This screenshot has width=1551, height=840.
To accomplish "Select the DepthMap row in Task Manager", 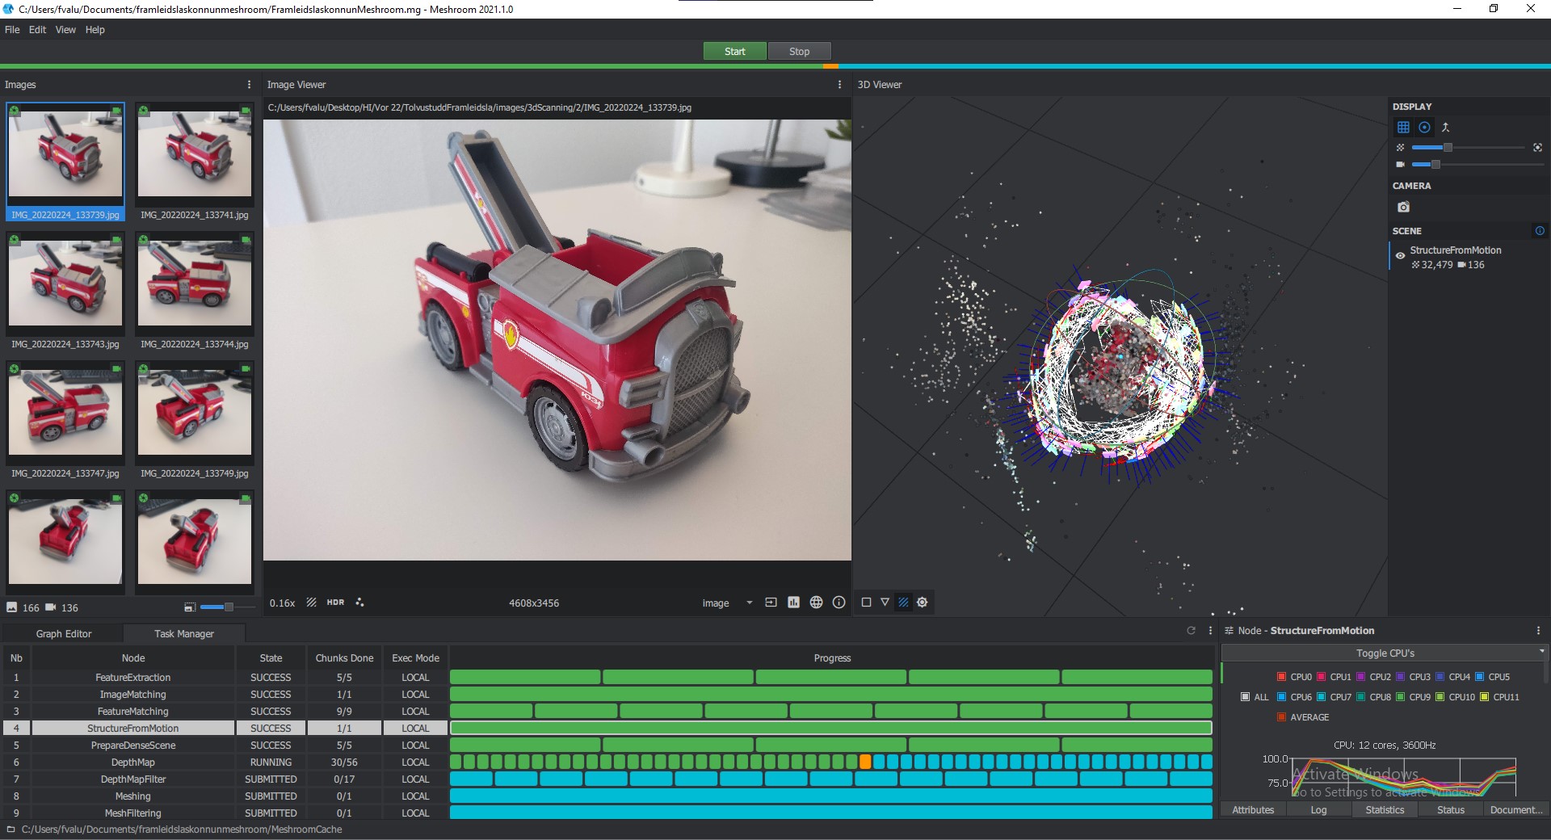I will coord(607,762).
